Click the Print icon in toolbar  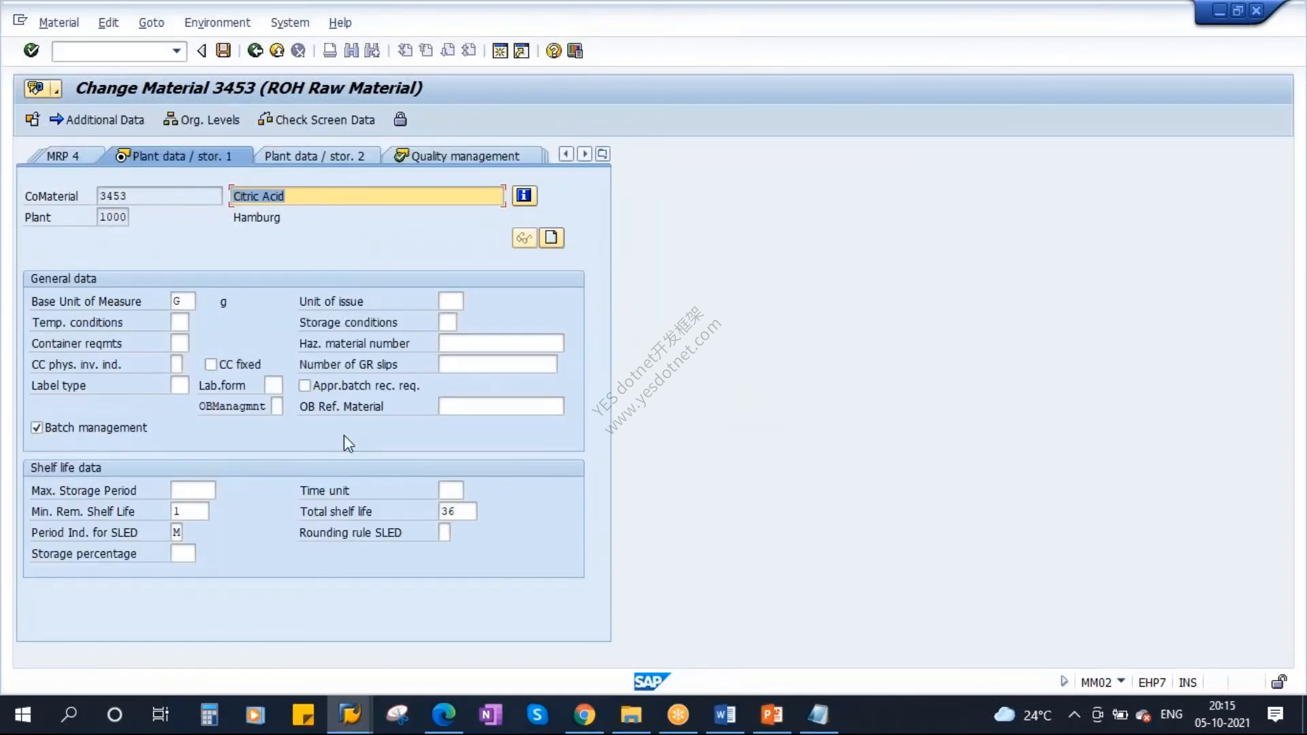[330, 50]
